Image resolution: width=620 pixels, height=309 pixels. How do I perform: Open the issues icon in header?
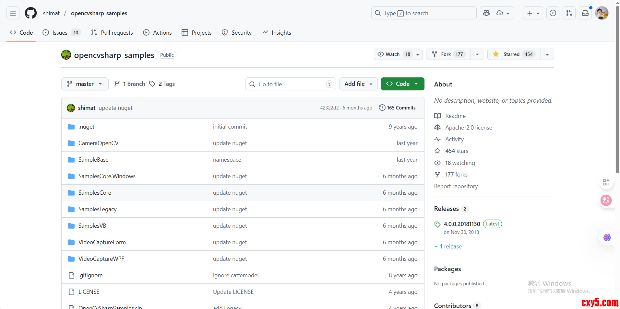553,13
